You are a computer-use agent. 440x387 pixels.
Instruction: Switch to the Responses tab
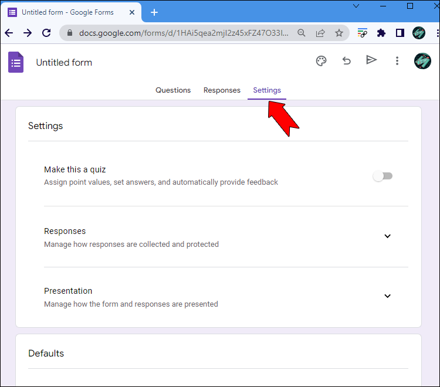click(x=222, y=90)
